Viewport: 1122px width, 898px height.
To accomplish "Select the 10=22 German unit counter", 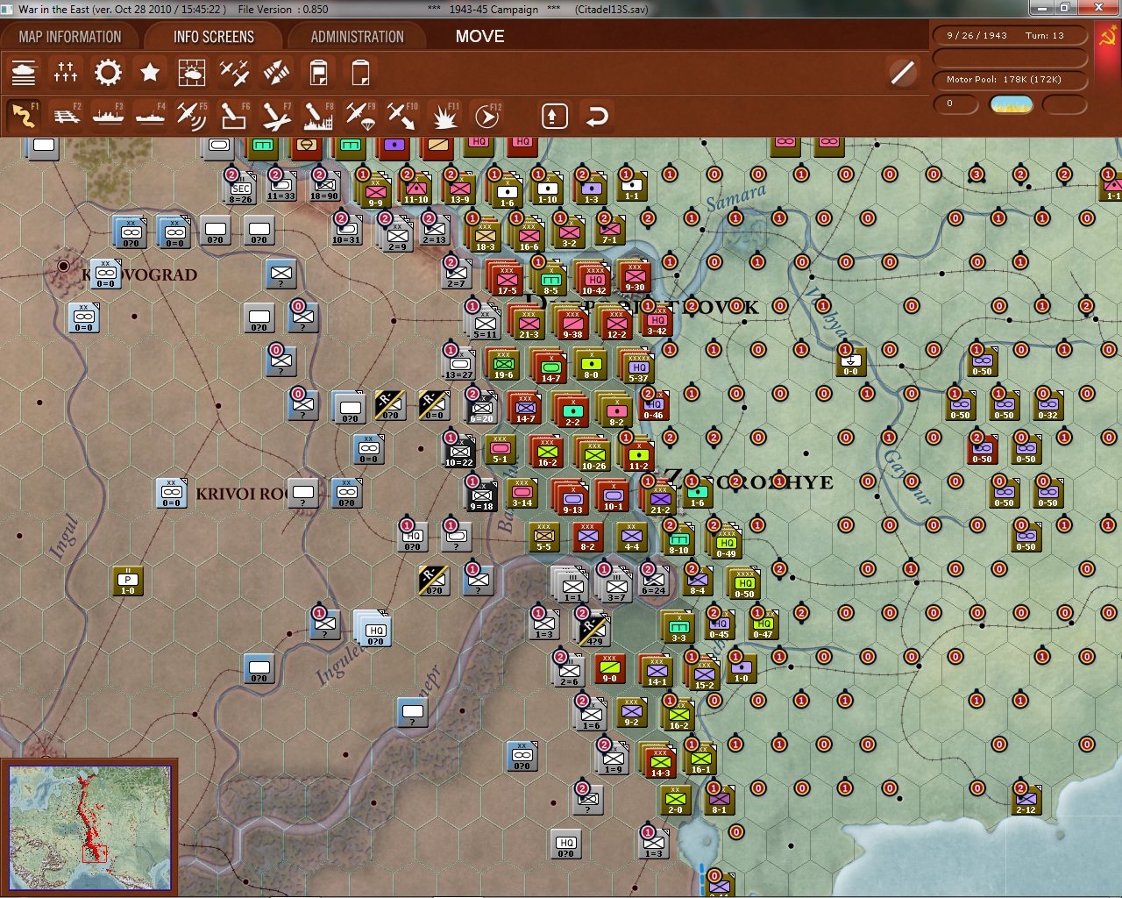I will [x=458, y=451].
